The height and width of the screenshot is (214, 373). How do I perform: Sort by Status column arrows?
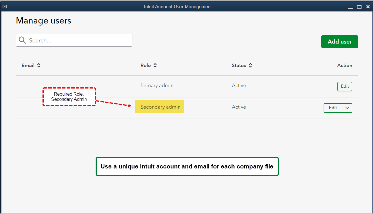coord(250,65)
